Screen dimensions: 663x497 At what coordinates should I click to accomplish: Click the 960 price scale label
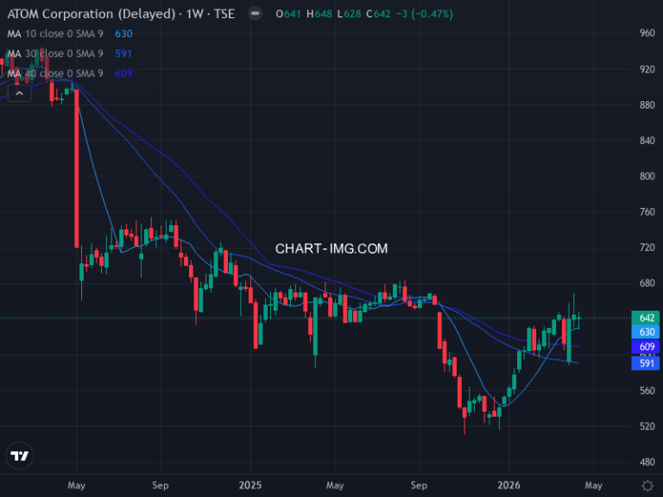click(x=647, y=33)
